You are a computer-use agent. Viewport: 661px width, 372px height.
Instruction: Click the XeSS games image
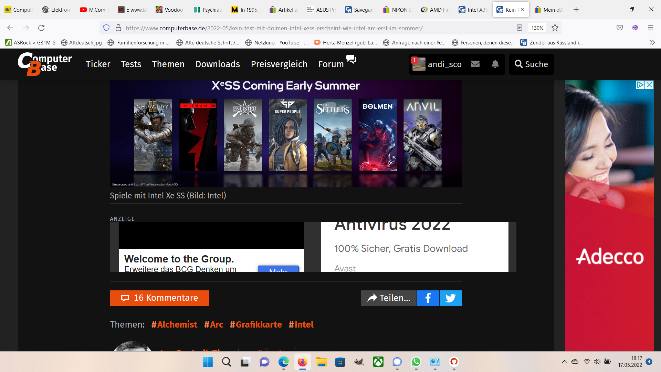286,134
